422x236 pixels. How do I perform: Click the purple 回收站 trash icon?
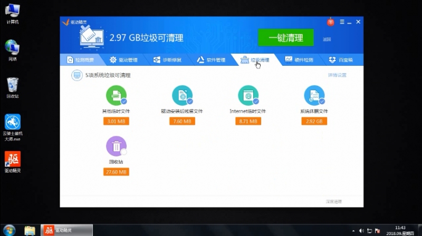[116, 146]
